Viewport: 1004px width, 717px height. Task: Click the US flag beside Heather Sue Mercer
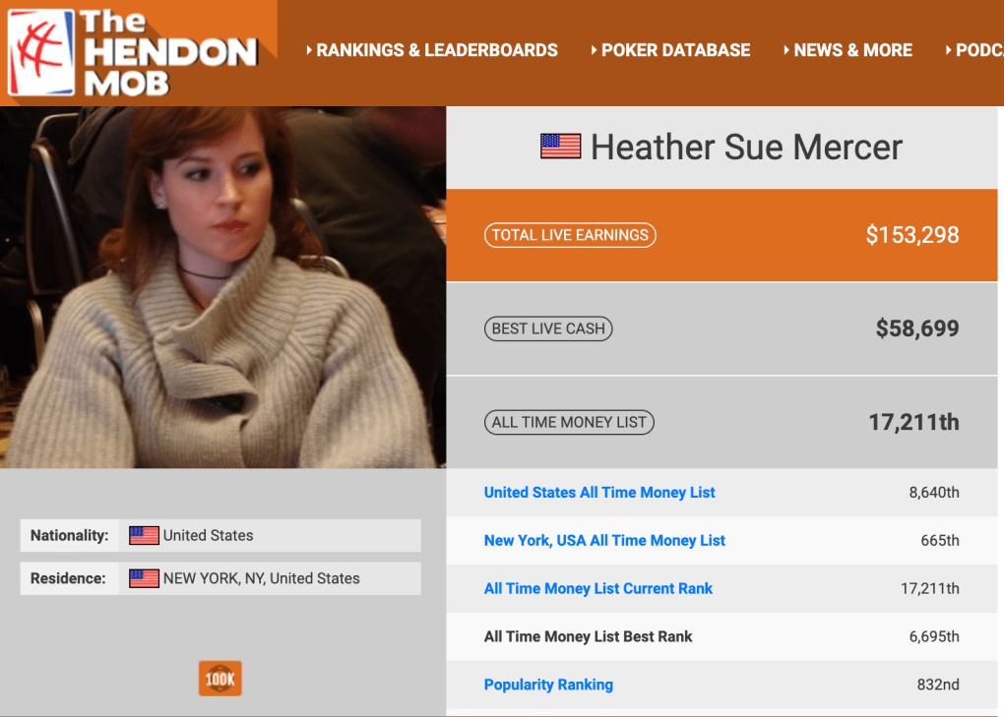[560, 147]
